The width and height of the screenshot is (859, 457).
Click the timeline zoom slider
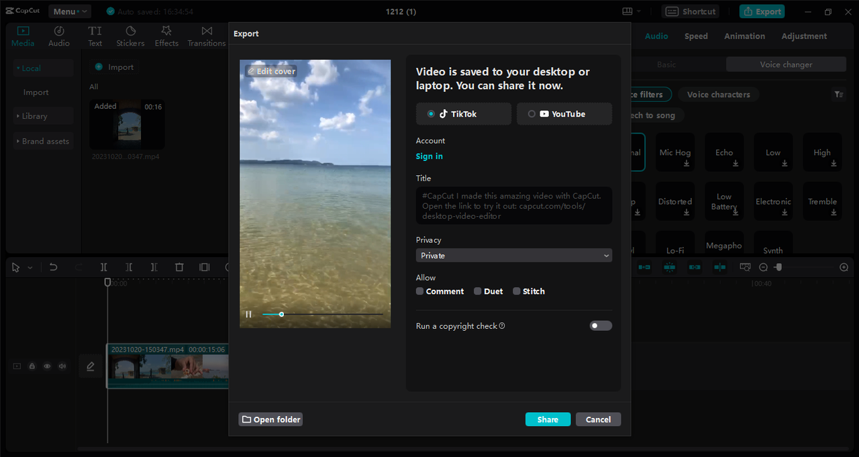(803, 267)
